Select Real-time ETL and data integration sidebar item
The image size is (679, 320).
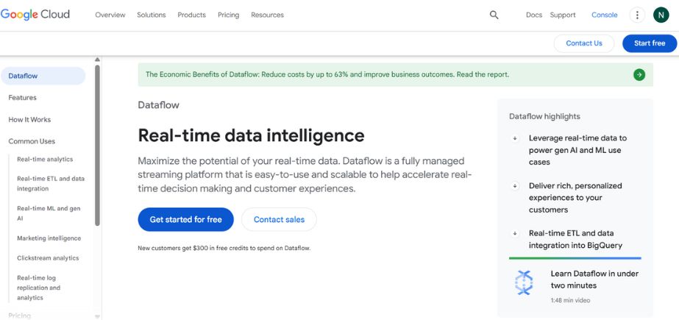[x=51, y=184]
